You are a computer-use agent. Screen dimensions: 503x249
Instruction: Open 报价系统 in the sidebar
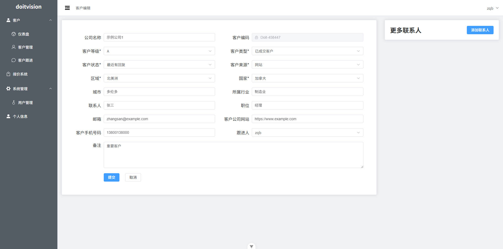29,74
